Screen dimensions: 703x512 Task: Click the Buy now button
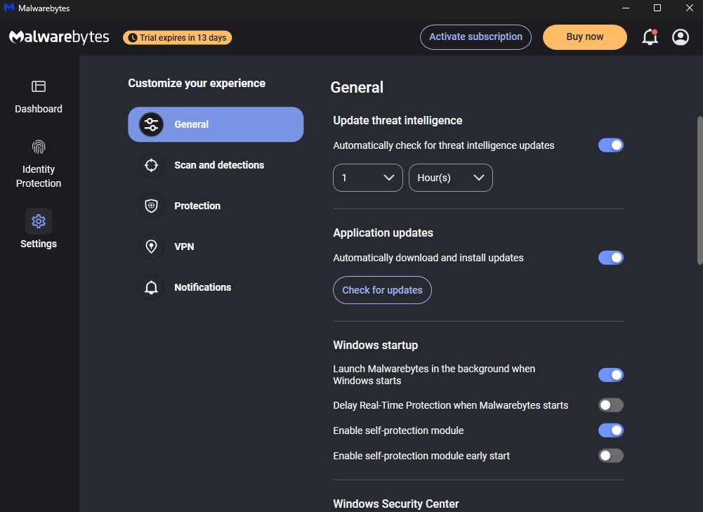coord(584,37)
